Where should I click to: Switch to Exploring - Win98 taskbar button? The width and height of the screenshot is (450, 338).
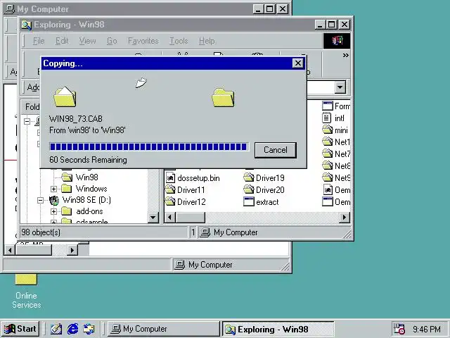(278, 329)
